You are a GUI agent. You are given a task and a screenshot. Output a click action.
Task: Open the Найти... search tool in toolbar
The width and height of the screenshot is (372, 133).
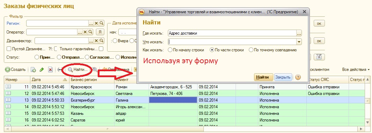pos(78,70)
